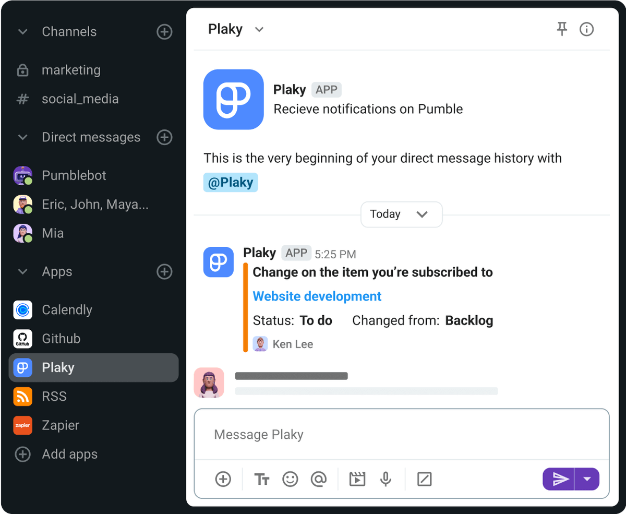Collapse the Channels section
626x514 pixels.
click(x=22, y=31)
